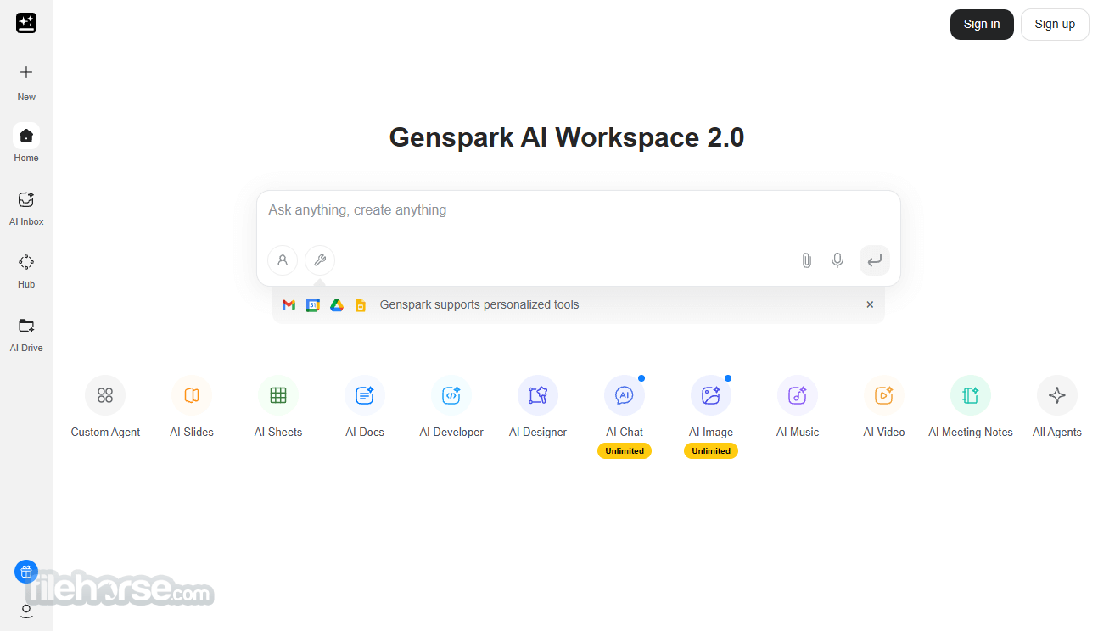Open the Hub section
1098x631 pixels.
pyautogui.click(x=26, y=271)
